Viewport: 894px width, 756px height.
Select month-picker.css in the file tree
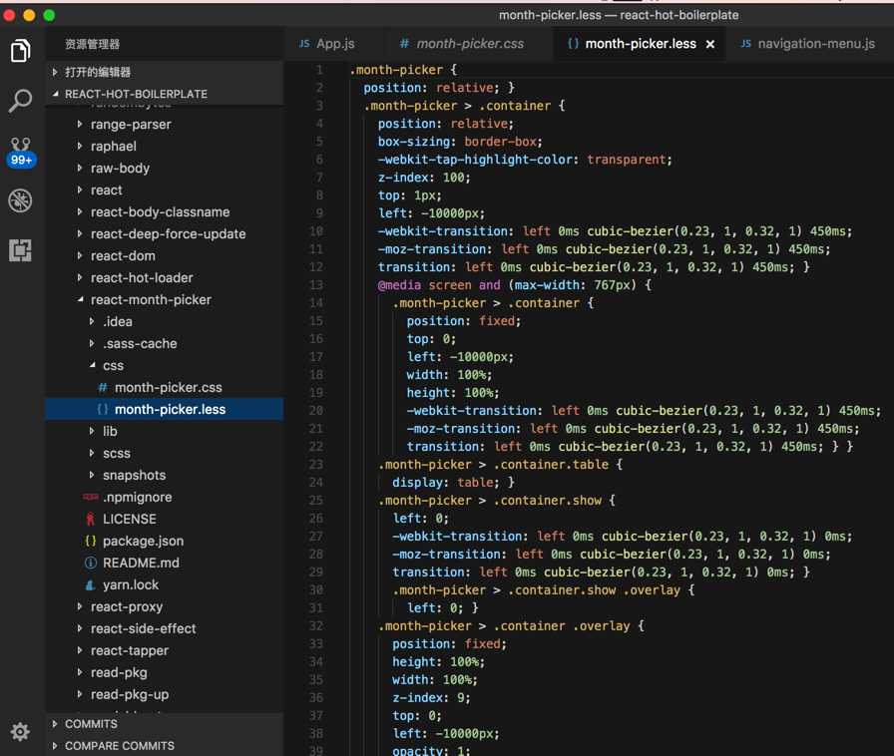[x=168, y=387]
